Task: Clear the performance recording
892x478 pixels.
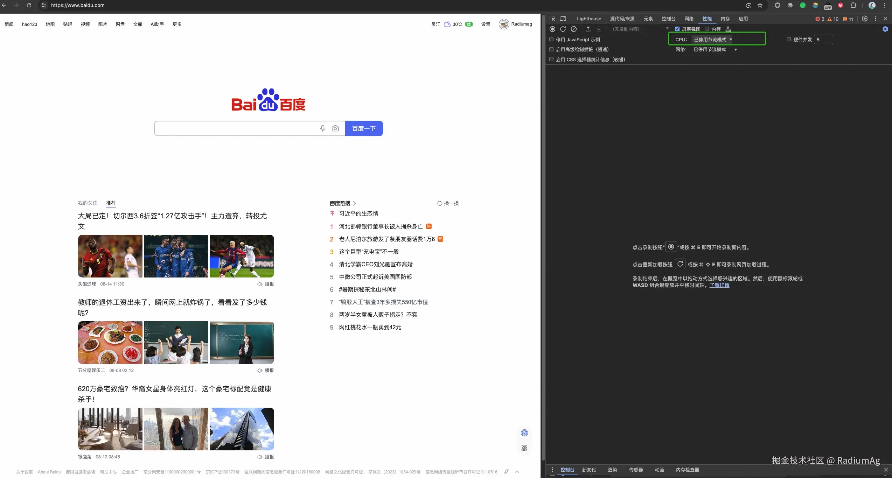Action: pos(574,29)
